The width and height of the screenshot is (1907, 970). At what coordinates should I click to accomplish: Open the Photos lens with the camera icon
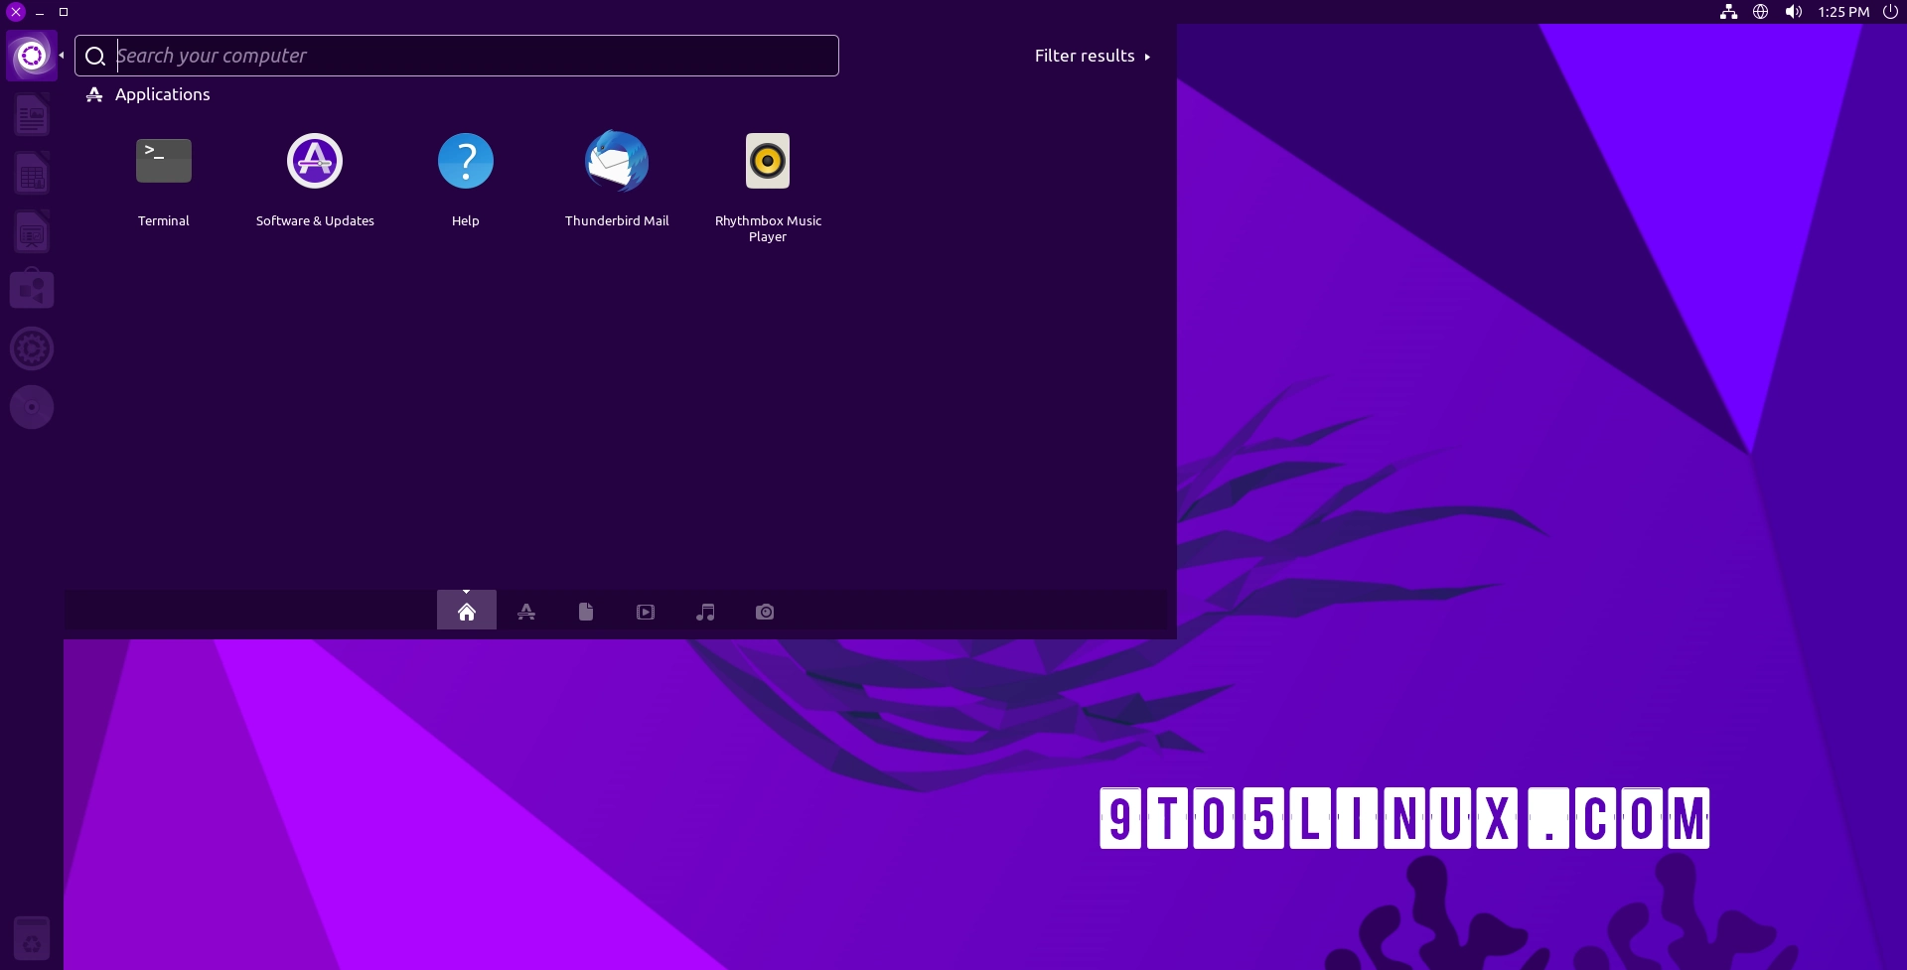pyautogui.click(x=765, y=611)
